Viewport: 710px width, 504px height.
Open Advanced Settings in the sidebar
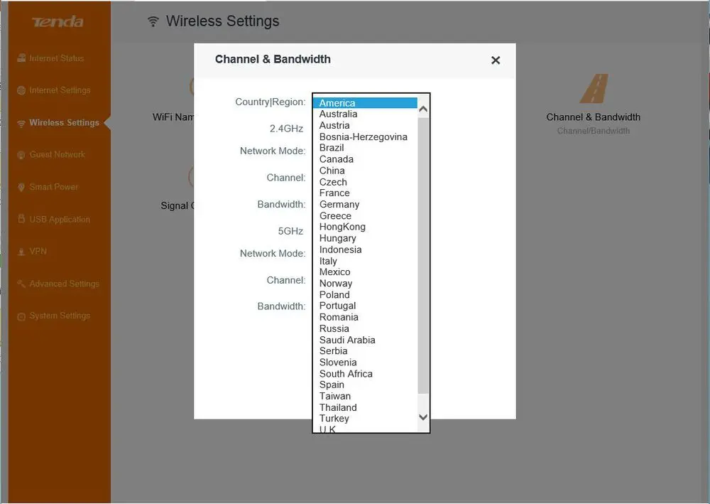pyautogui.click(x=64, y=284)
